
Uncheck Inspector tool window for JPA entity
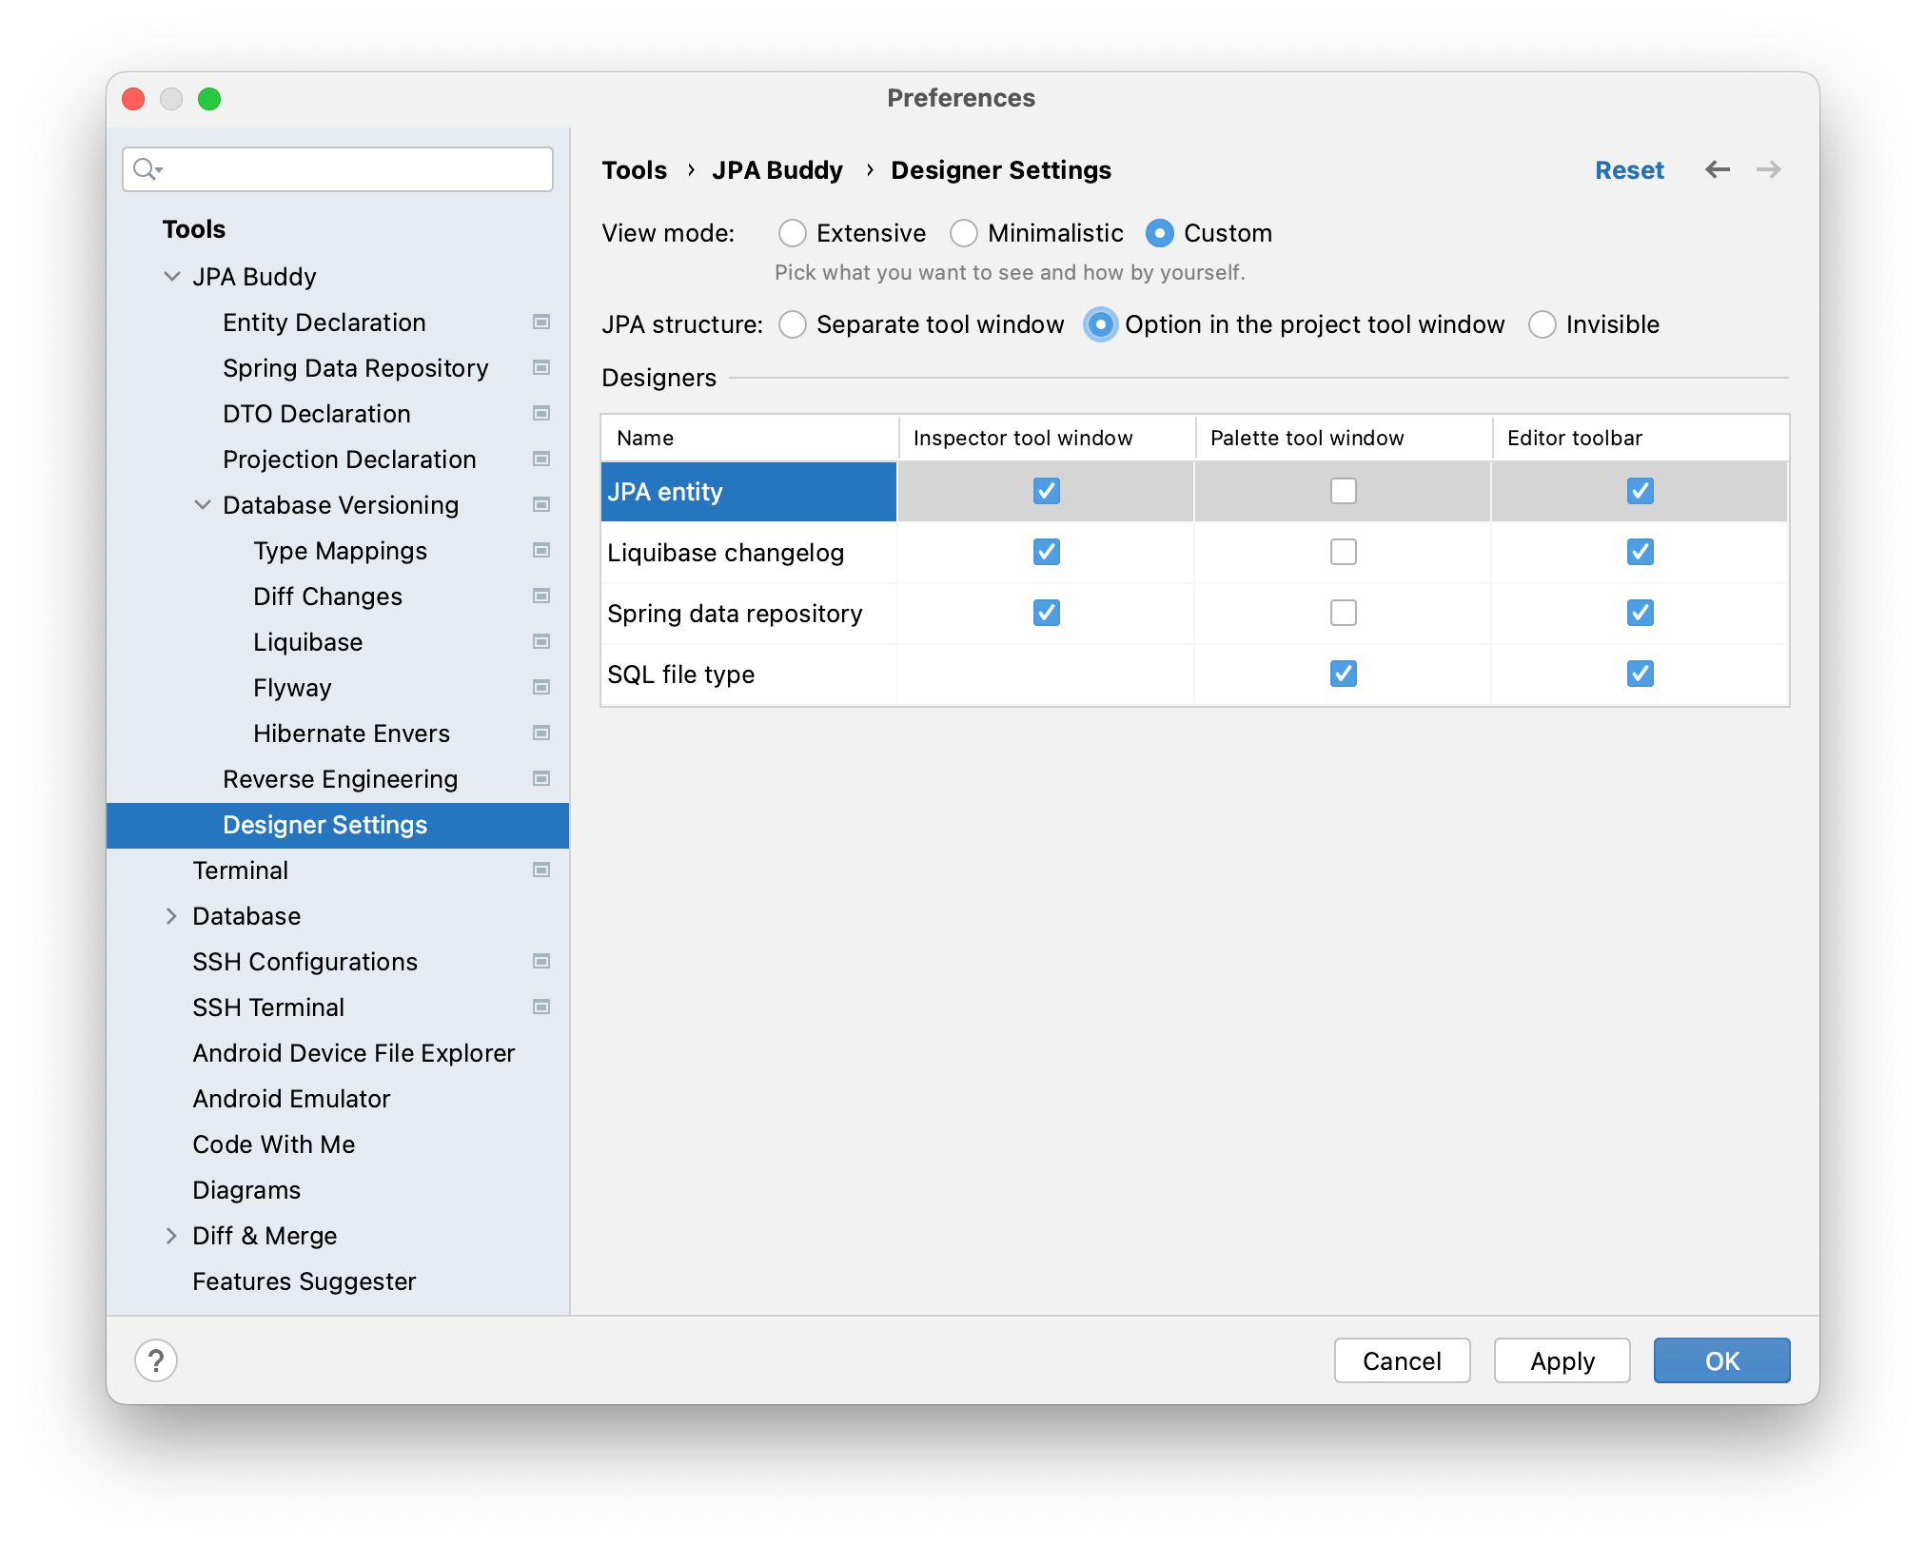(1047, 491)
